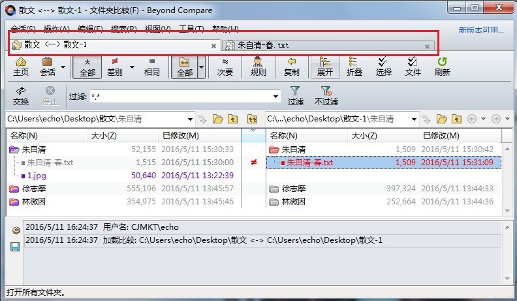
Task: Click the save log icon in log panel
Action: coord(15,246)
